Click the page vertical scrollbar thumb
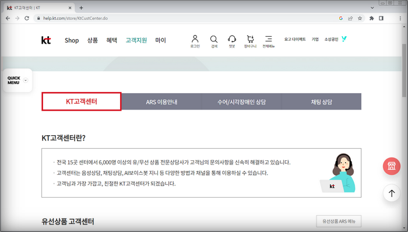 click(404, 70)
